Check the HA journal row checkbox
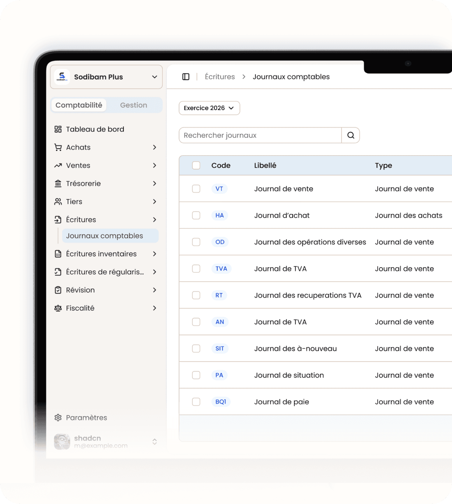452x504 pixels. [x=196, y=215]
